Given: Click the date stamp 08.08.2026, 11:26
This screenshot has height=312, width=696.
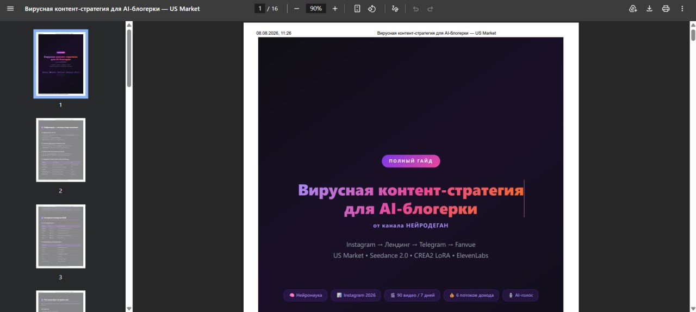Looking at the screenshot, I should [x=274, y=33].
